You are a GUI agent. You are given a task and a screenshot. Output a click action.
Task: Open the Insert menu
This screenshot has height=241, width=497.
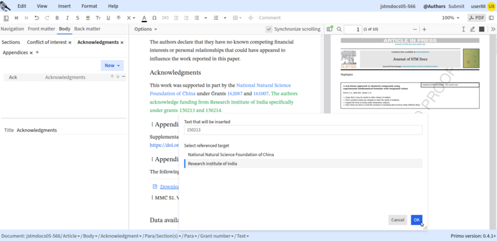pyautogui.click(x=65, y=6)
